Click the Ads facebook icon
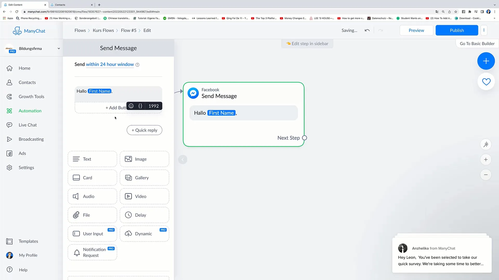Image resolution: width=499 pixels, height=280 pixels. pos(9,153)
